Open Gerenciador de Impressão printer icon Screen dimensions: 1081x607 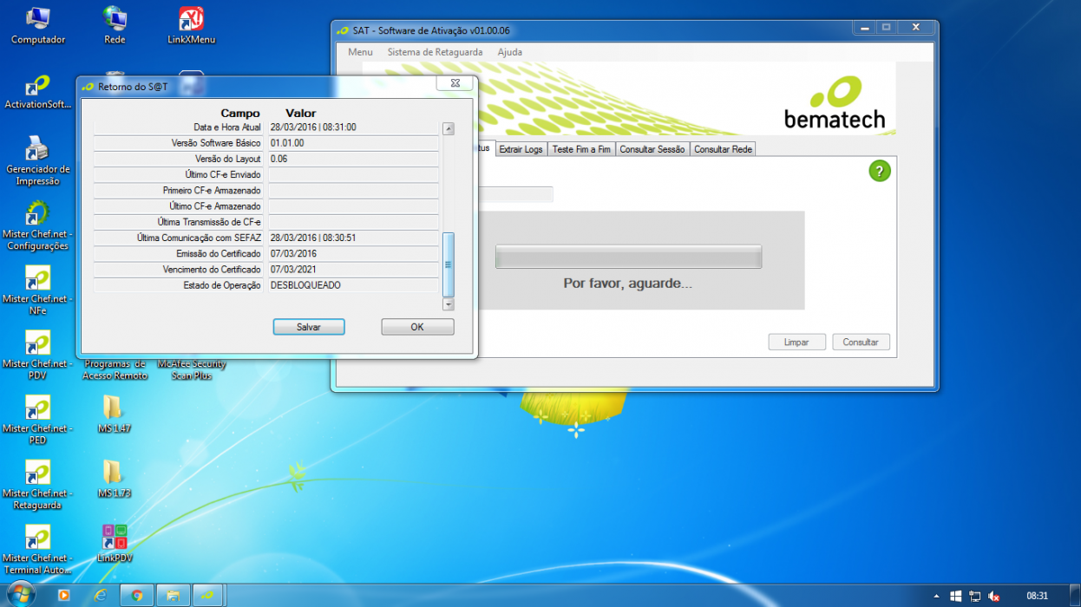pyautogui.click(x=38, y=160)
